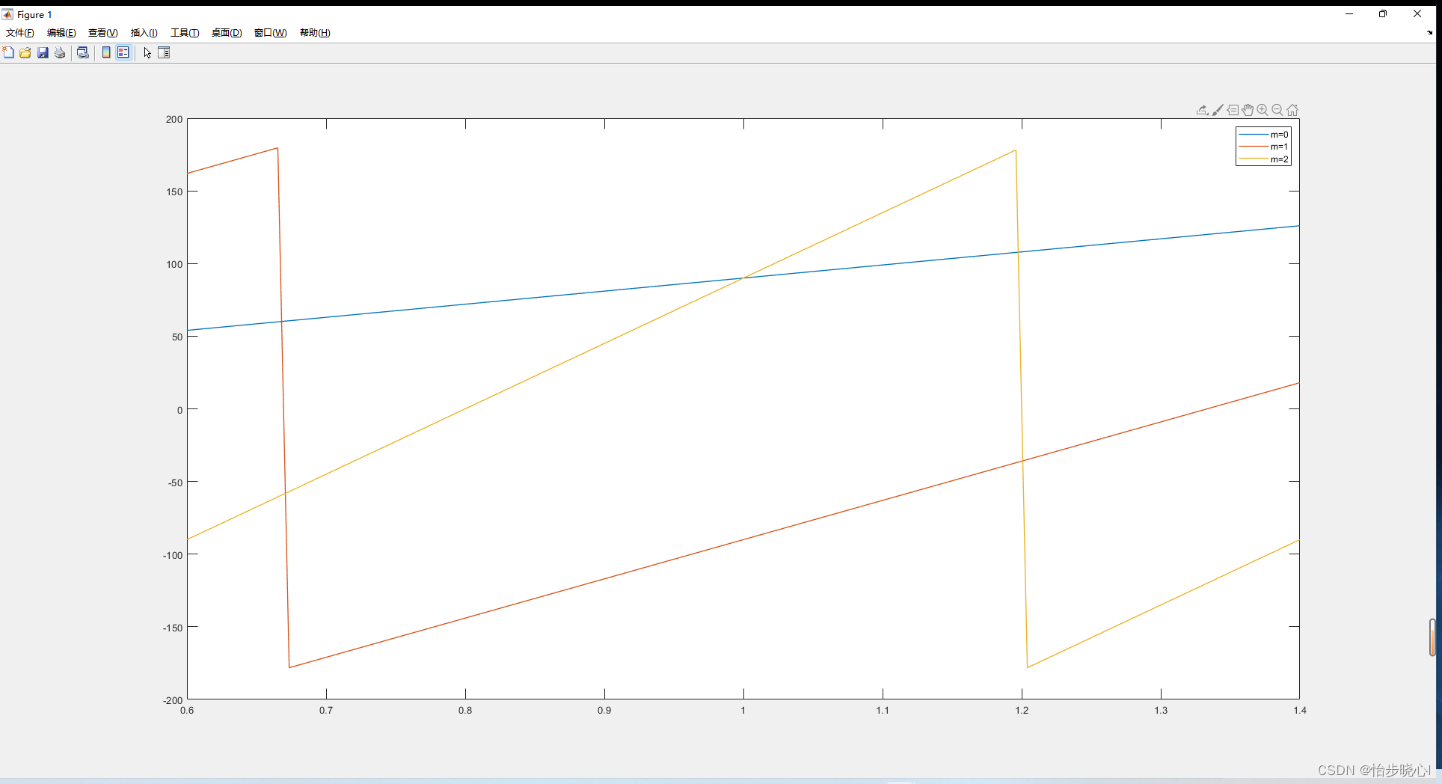Screen dimensions: 1442x784
Task: Click the y-axis tick label -150
Action: pos(173,628)
